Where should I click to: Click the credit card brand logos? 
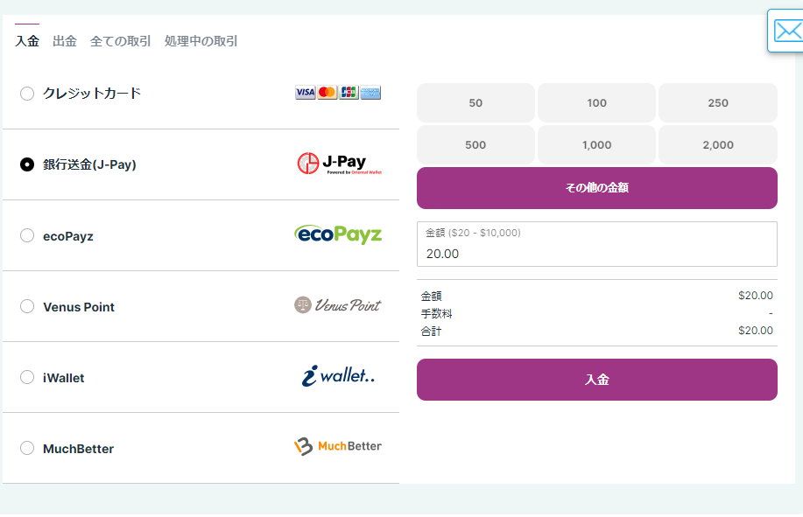coord(338,93)
